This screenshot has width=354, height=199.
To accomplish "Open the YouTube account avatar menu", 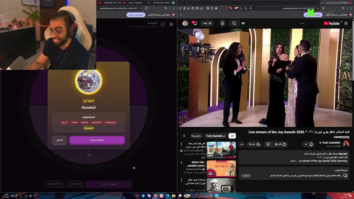I will 185,23.
